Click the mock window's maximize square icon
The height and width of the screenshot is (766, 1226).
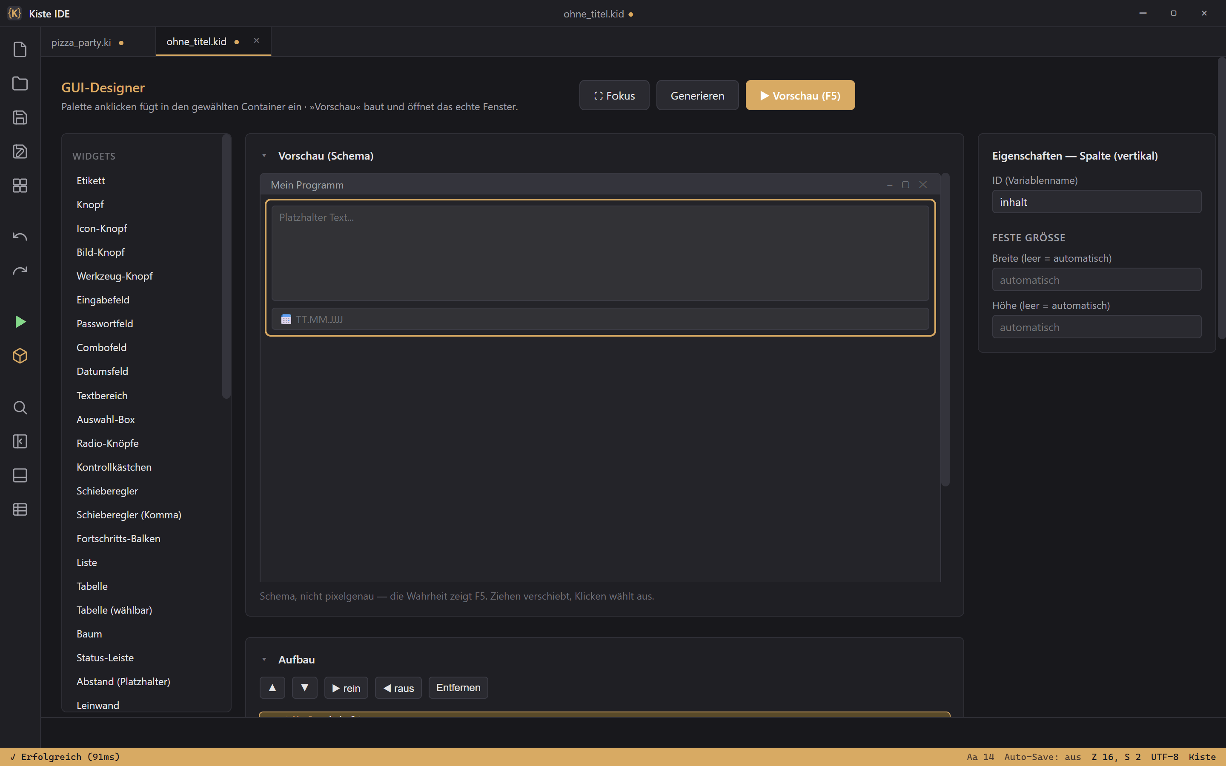click(906, 185)
